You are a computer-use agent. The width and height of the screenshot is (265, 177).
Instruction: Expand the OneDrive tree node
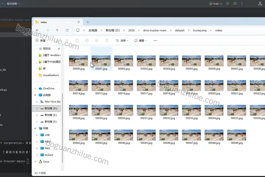[35, 88]
